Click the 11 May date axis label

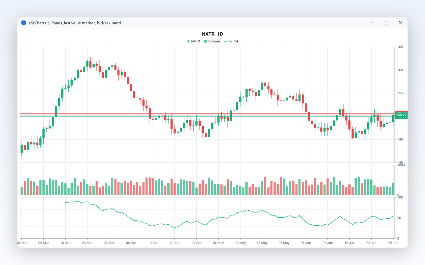click(x=240, y=243)
